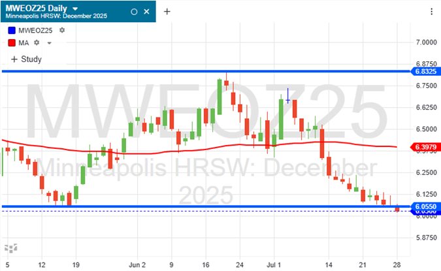
Task: Click the 6.2500 price axis label
Action: click(427, 172)
